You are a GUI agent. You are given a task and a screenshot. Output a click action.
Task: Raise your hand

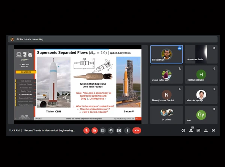[111, 130]
